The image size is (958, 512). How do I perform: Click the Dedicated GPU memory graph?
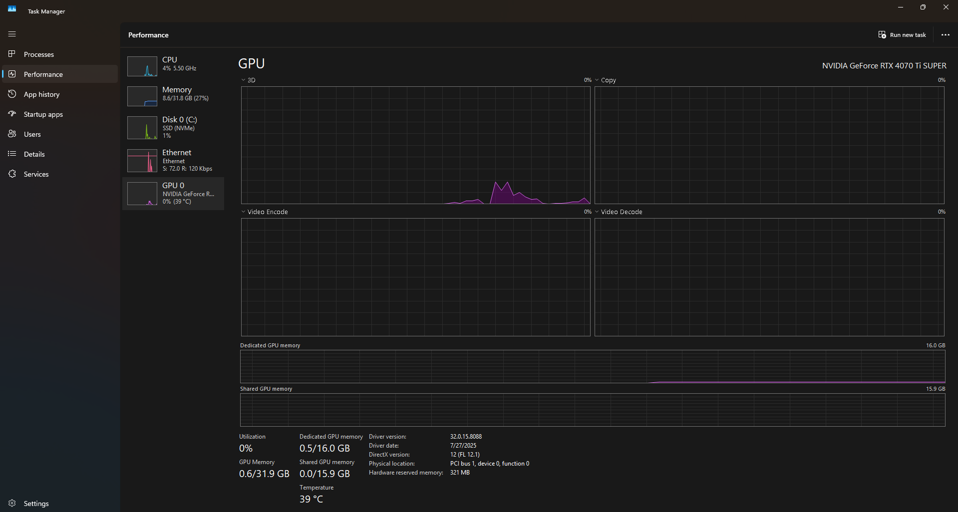593,366
